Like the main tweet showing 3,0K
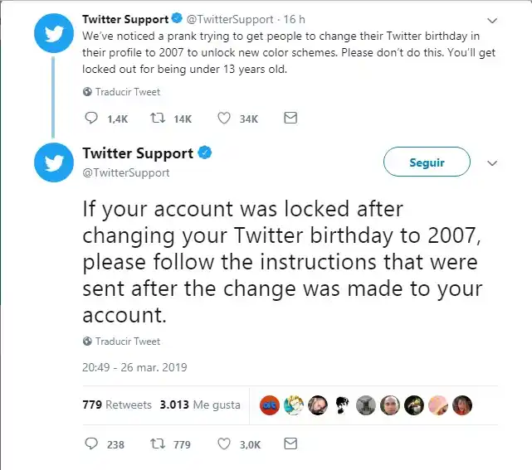This screenshot has height=470, width=532. pyautogui.click(x=223, y=444)
